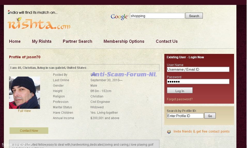Click the invite friends gift icon
The height and width of the screenshot is (148, 247).
click(169, 132)
